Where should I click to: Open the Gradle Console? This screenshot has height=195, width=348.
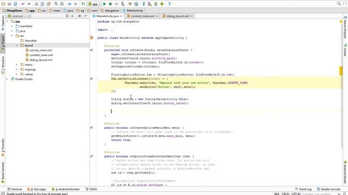click(328, 189)
